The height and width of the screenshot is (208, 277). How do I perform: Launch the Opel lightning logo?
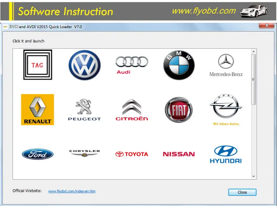[x=226, y=110]
